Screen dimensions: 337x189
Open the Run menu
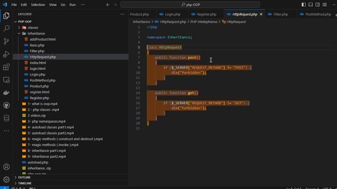[x=73, y=5]
